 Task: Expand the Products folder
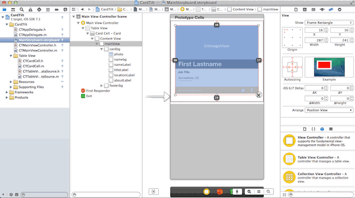pos(7,97)
